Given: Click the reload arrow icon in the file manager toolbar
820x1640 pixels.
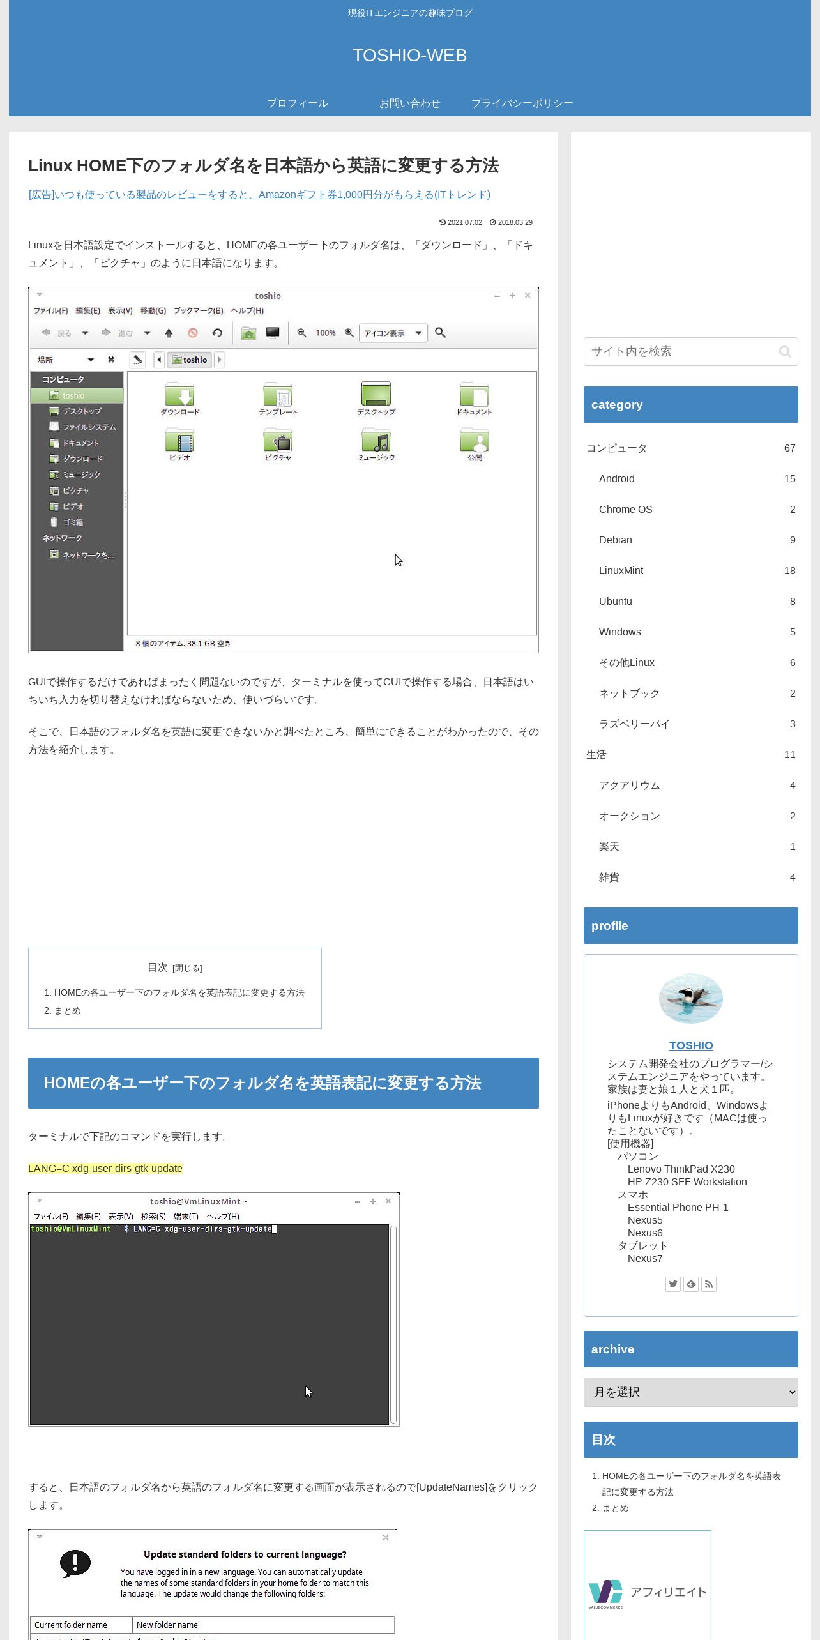Looking at the screenshot, I should [x=217, y=333].
